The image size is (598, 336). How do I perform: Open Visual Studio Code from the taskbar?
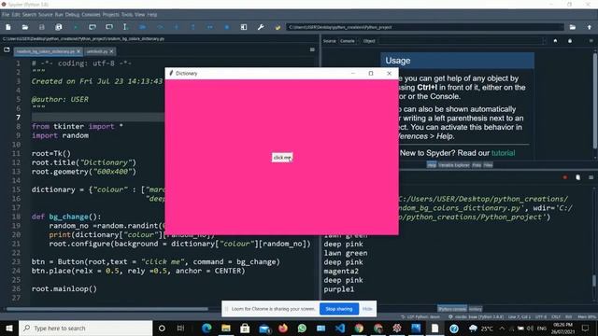340,328
